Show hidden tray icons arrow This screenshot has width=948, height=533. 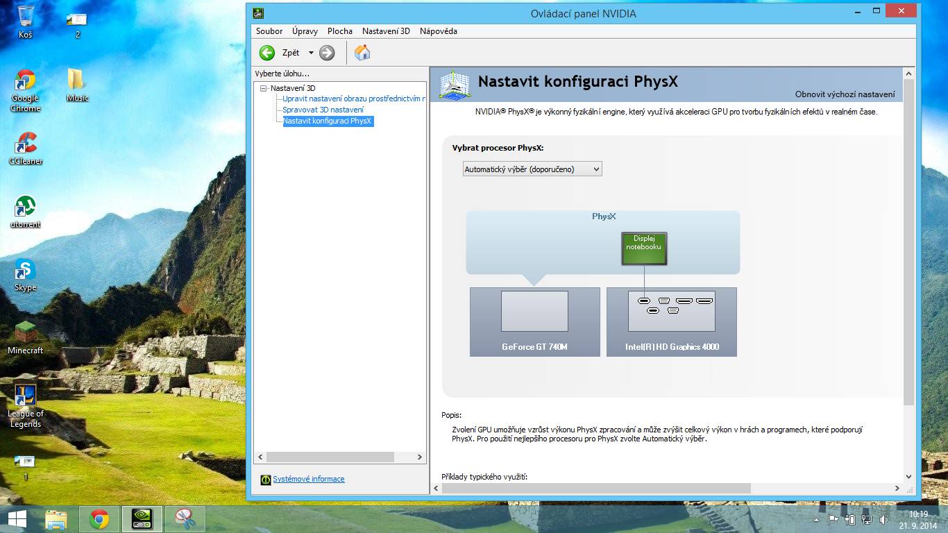[x=817, y=519]
